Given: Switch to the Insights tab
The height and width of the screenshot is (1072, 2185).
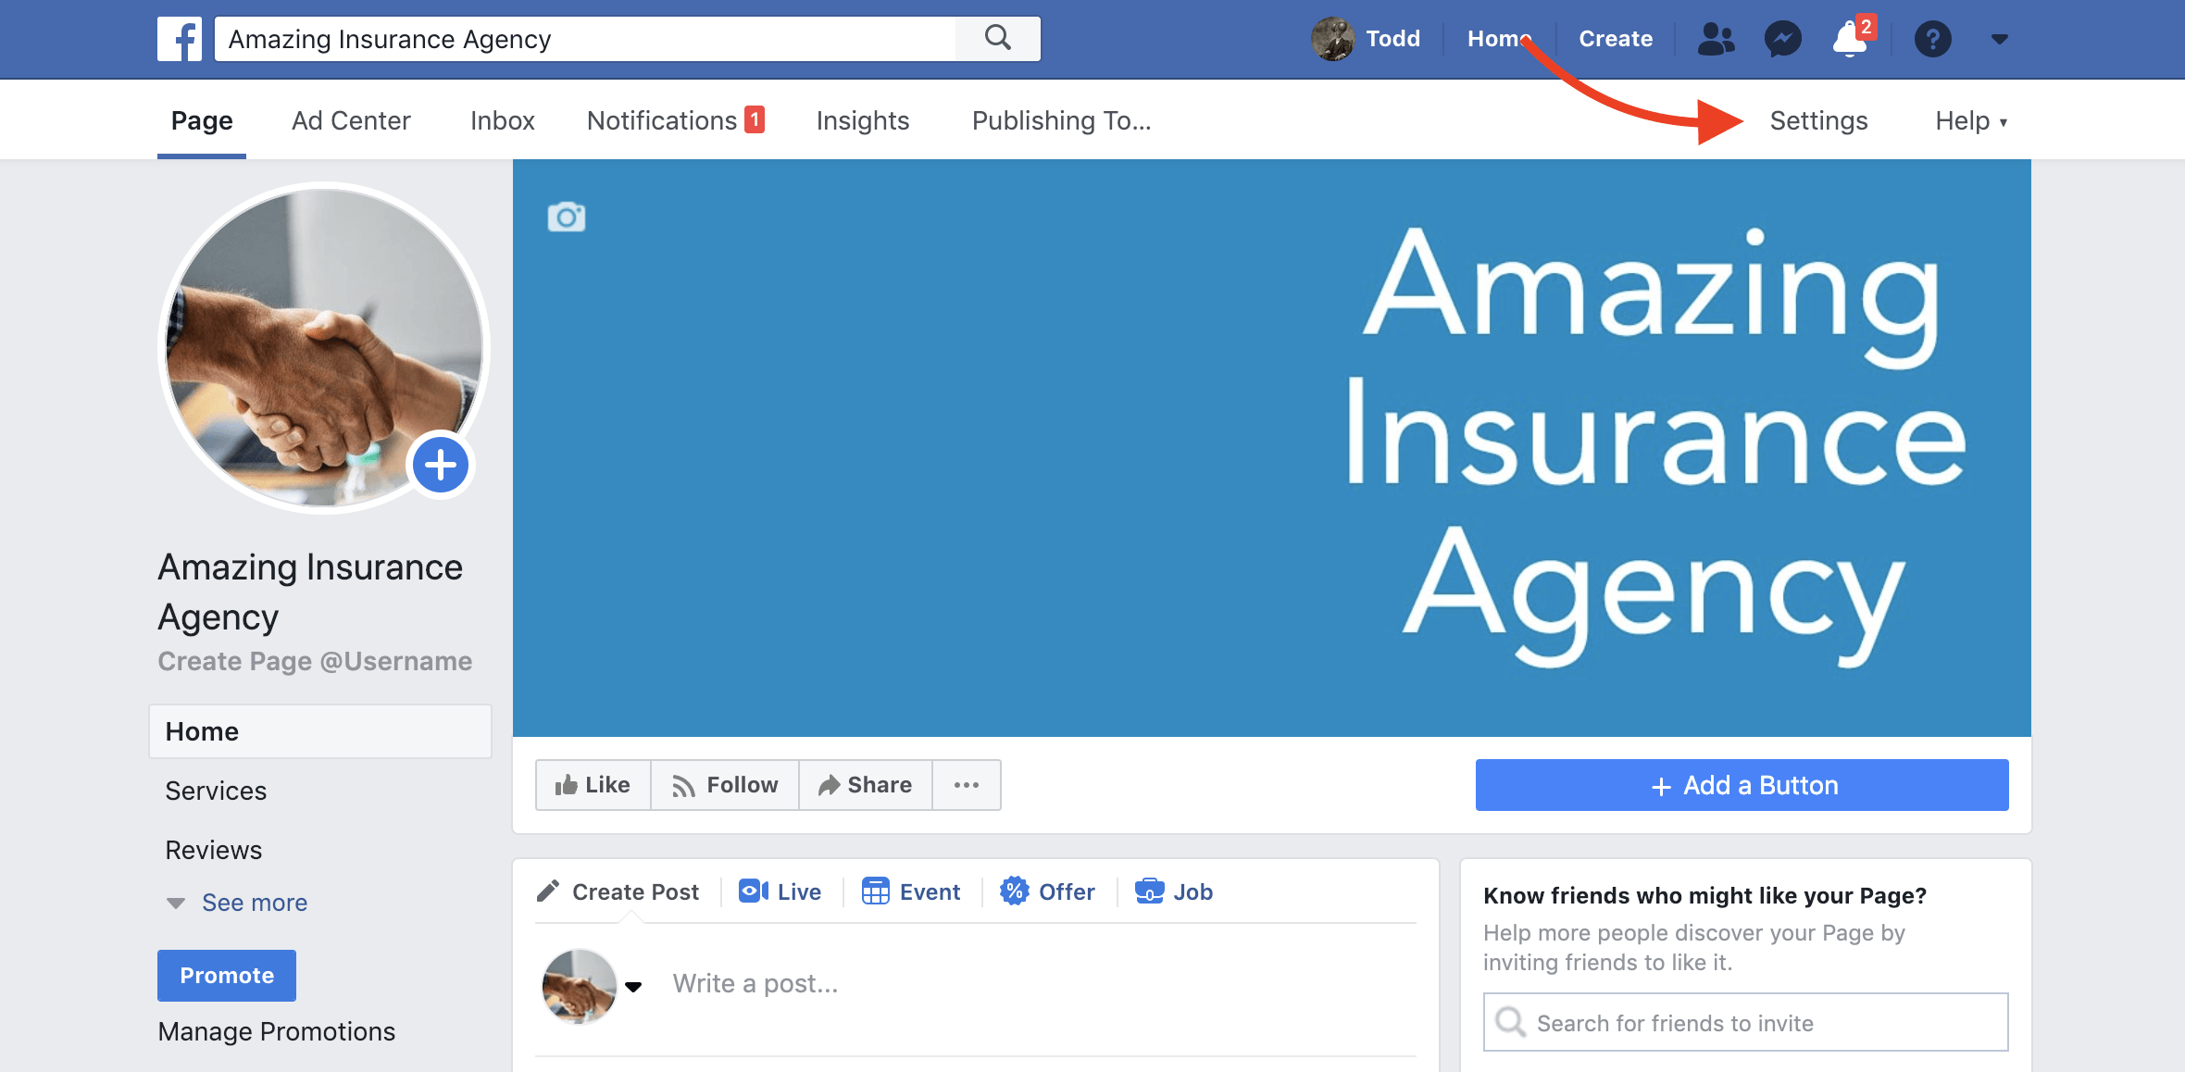Looking at the screenshot, I should point(862,121).
